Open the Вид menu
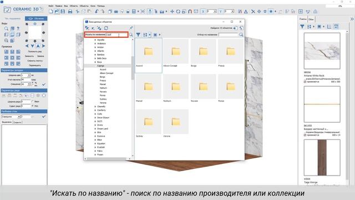The width and height of the screenshot is (355, 200). coord(66,6)
